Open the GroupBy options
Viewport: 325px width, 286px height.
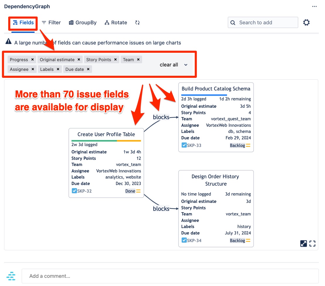click(83, 23)
